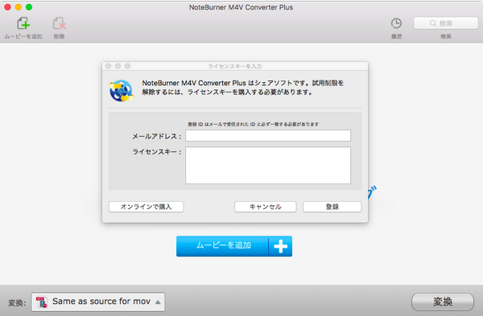
Task: Click the 登録 register button
Action: 332,207
